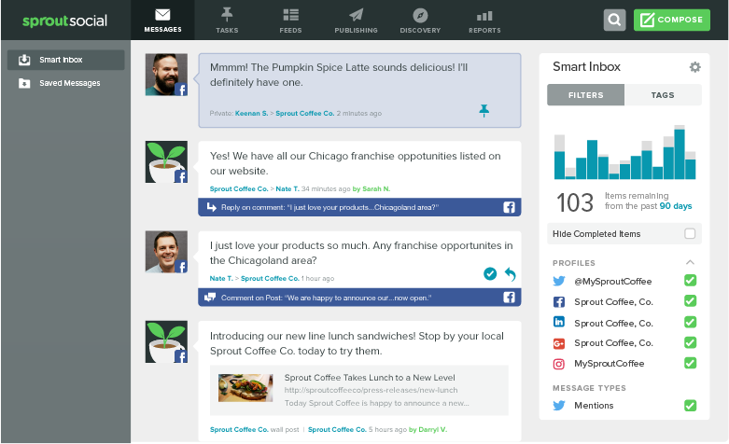The image size is (729, 444).
Task: Click the Publishing paper plane icon
Action: point(357,15)
